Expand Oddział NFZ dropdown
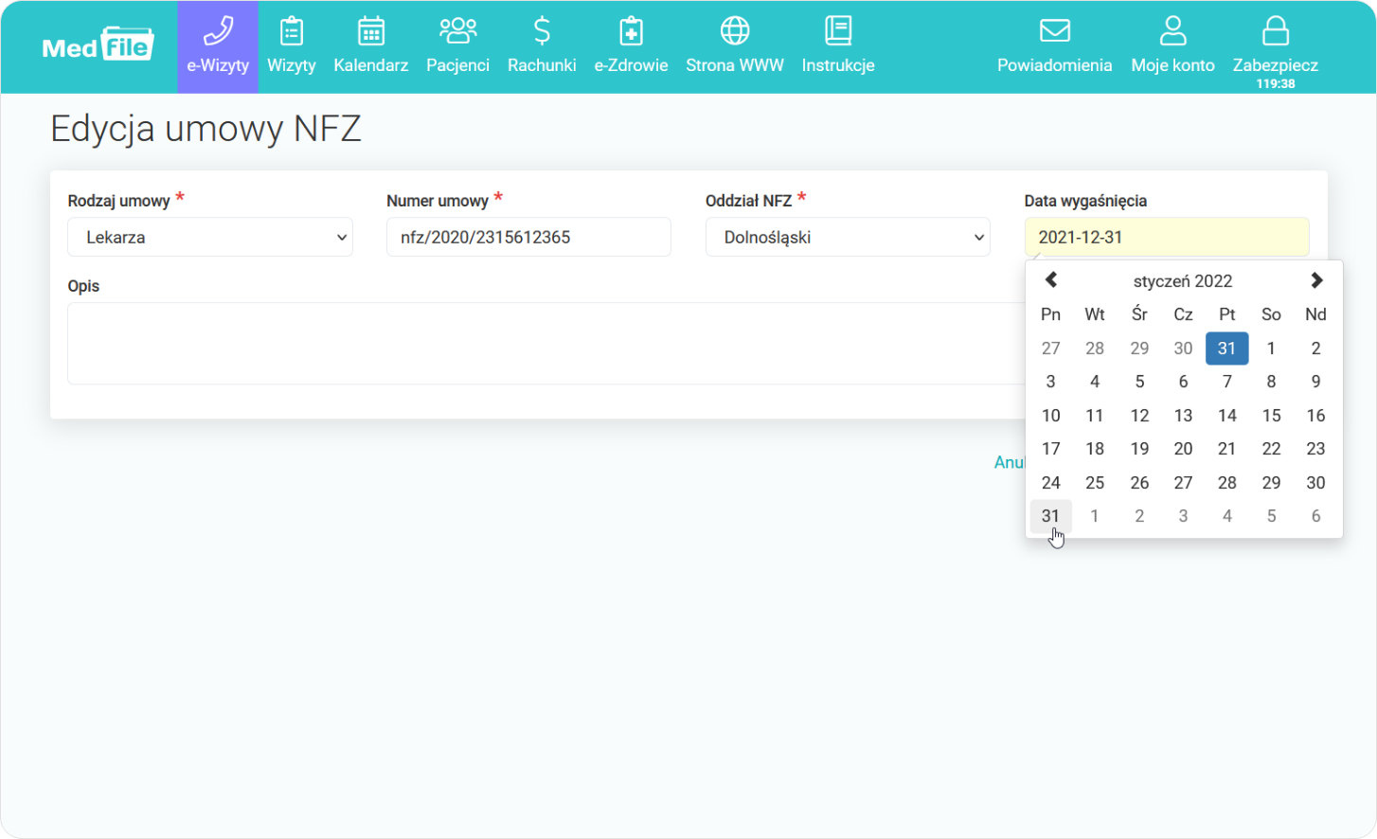 point(848,238)
